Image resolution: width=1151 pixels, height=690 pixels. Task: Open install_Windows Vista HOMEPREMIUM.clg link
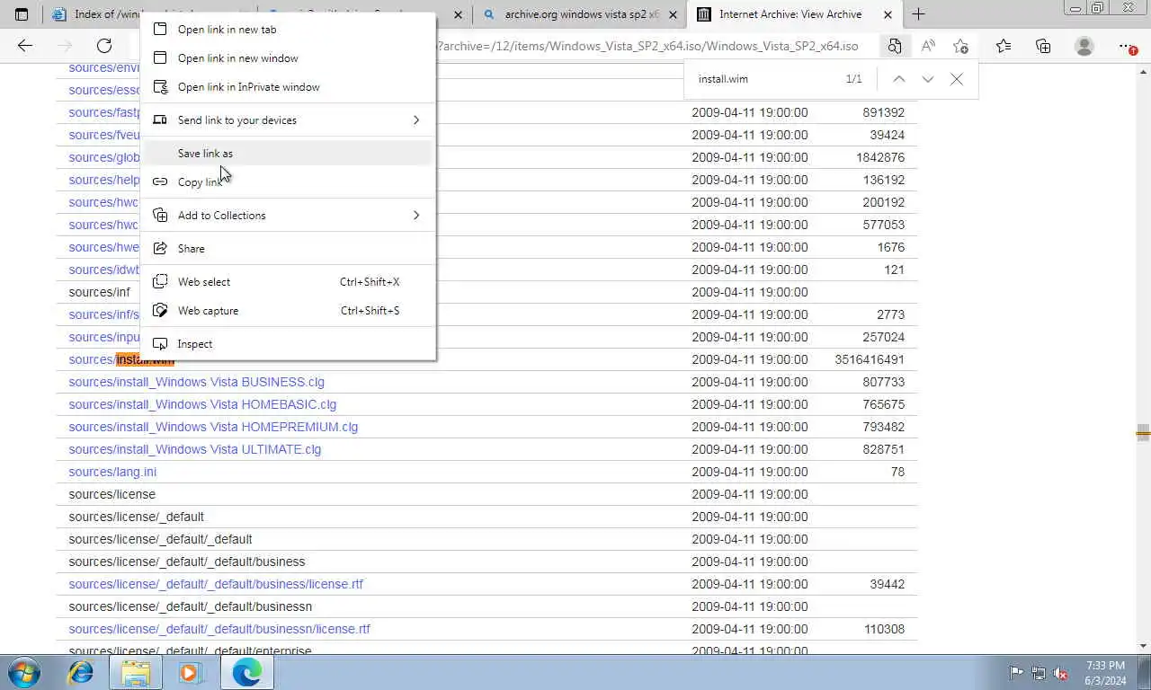pos(213,427)
